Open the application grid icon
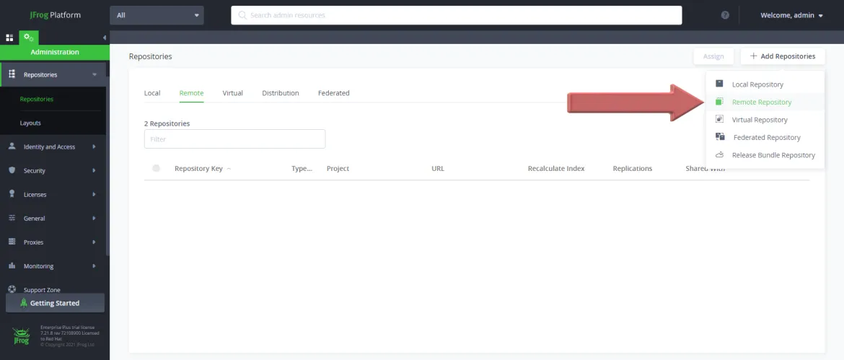 [9, 38]
